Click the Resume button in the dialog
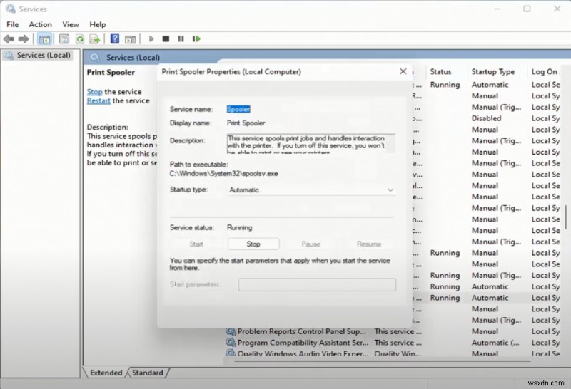Screen dimensions: 571x389 tap(369, 244)
